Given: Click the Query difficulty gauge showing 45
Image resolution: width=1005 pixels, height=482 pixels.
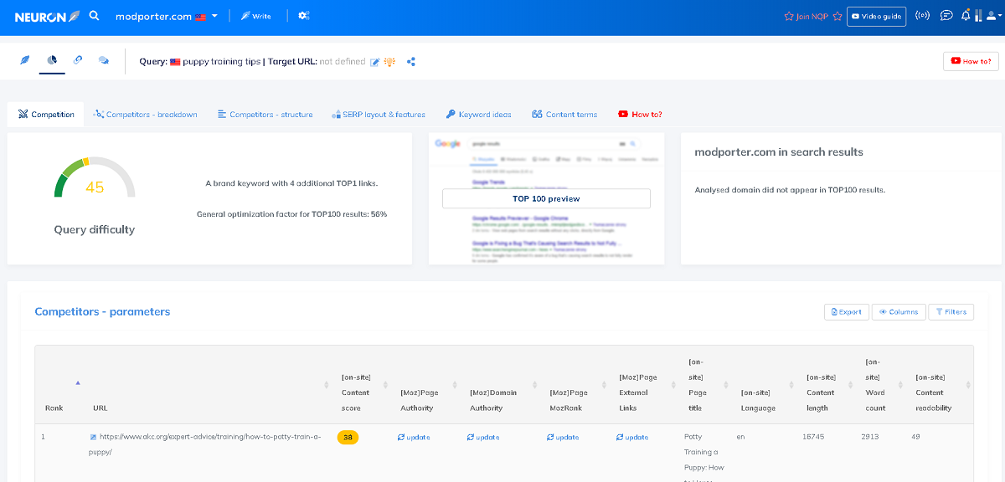Looking at the screenshot, I should [95, 179].
